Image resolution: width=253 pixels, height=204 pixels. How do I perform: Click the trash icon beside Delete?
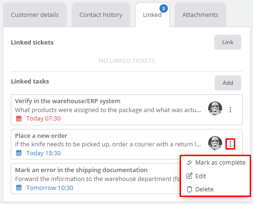click(189, 189)
